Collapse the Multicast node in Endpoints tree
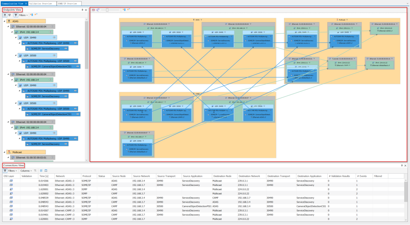 pos(5,152)
